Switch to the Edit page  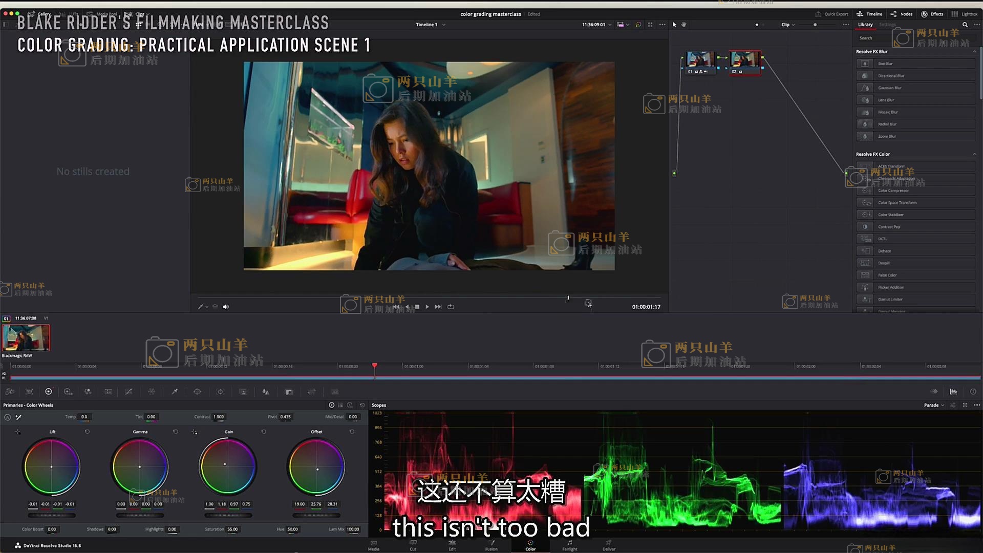coord(452,545)
